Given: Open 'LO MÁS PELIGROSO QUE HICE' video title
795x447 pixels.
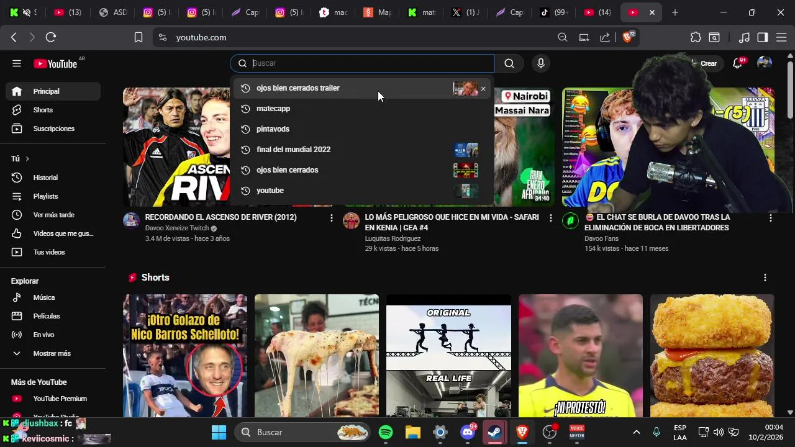Looking at the screenshot, I should (452, 222).
